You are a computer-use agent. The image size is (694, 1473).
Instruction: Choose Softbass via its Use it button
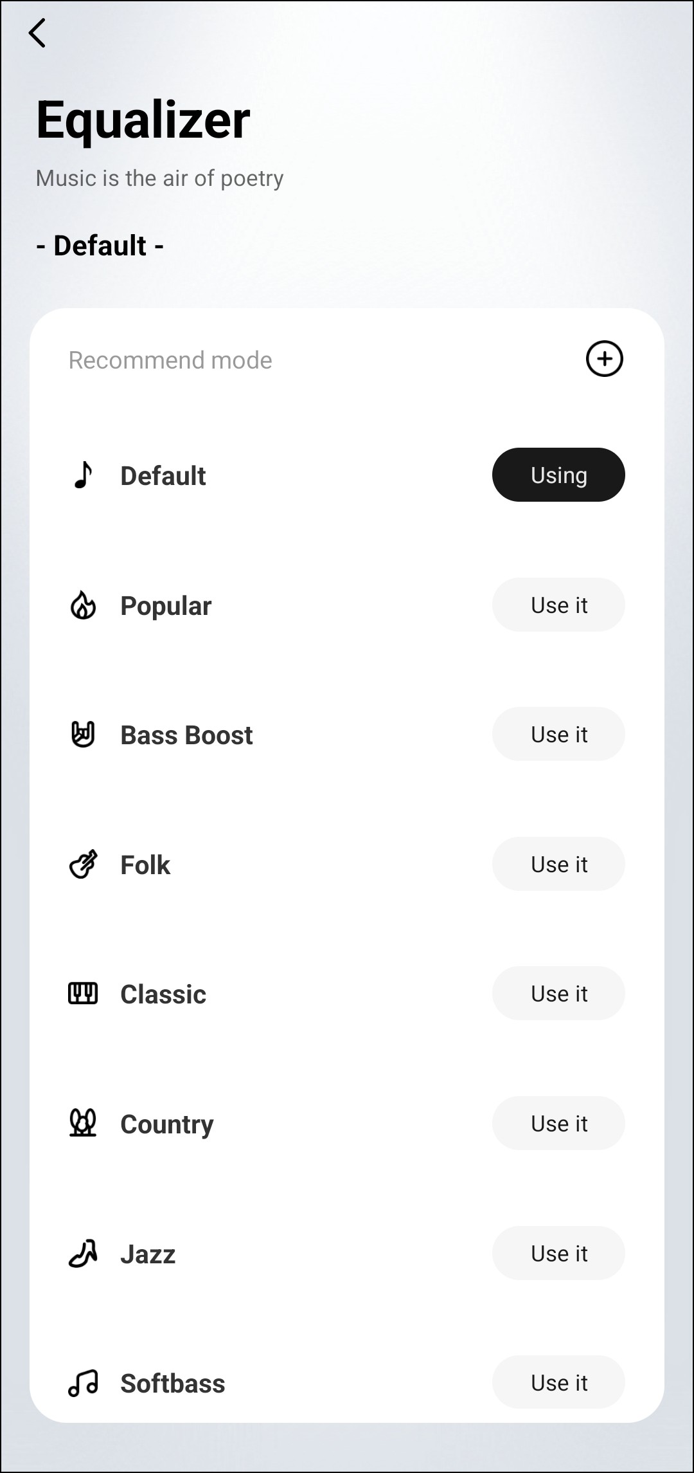pos(558,1382)
